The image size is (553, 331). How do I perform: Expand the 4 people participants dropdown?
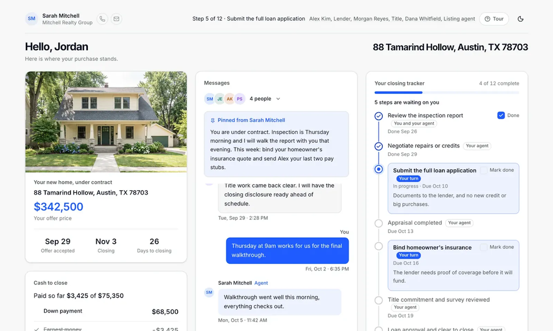coord(265,99)
